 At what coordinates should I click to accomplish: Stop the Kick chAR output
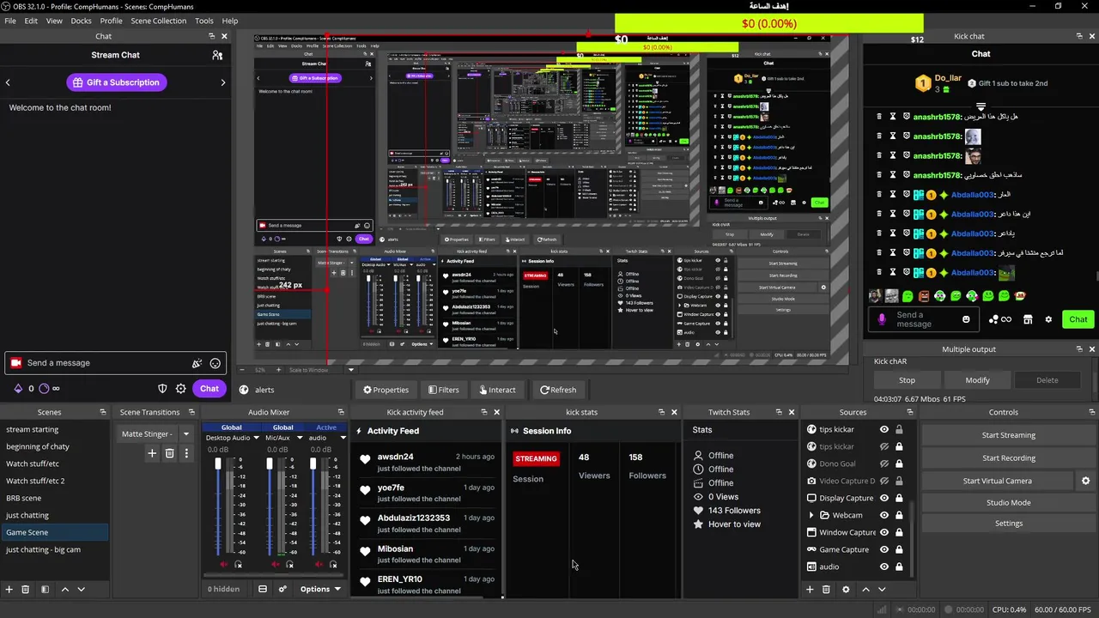pos(907,379)
